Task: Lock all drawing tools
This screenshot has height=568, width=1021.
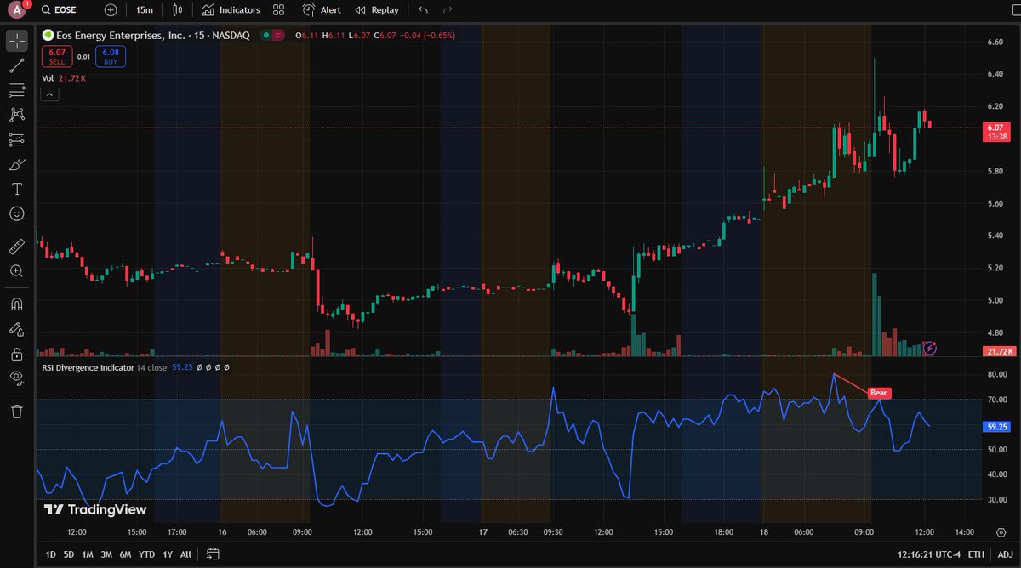Action: 17,353
